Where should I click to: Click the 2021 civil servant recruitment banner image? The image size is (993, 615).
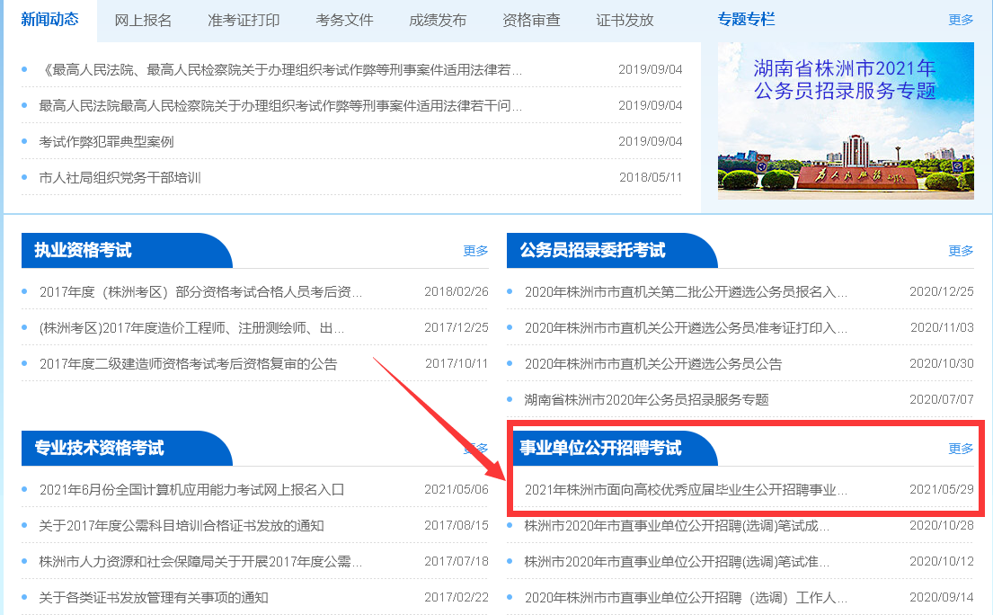845,120
